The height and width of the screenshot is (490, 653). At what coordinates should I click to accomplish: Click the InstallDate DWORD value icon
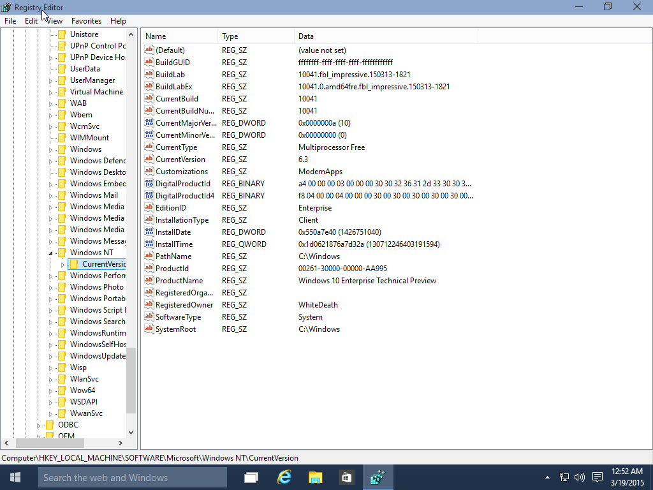point(149,232)
